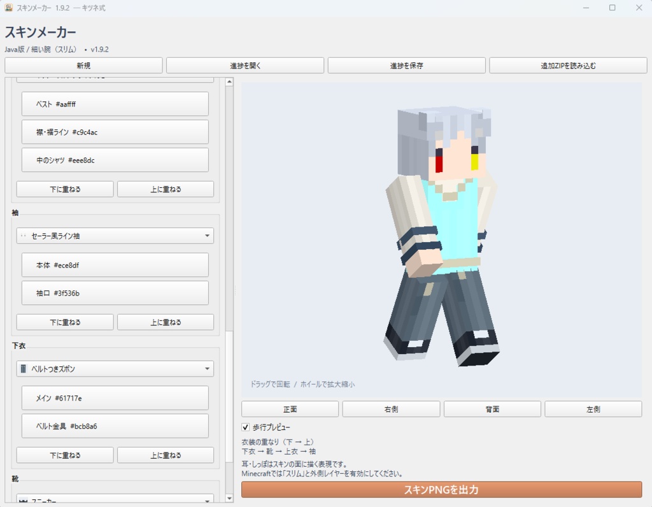Edit the 中のシャツ #eee8dc color
The height and width of the screenshot is (507, 652).
pyautogui.click(x=115, y=160)
